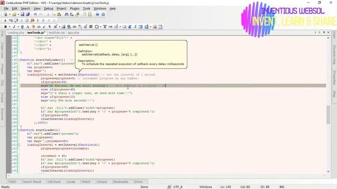Click the square box icon in HTML toolbar
This screenshot has height=189, width=337.
[x=97, y=27]
